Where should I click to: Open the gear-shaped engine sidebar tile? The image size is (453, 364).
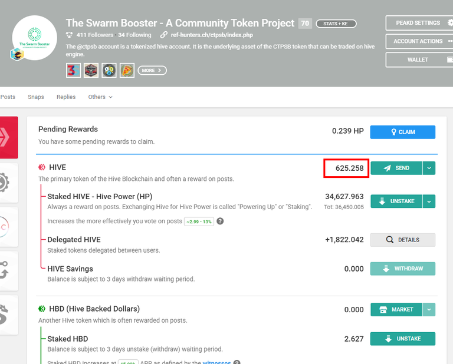pyautogui.click(x=9, y=183)
